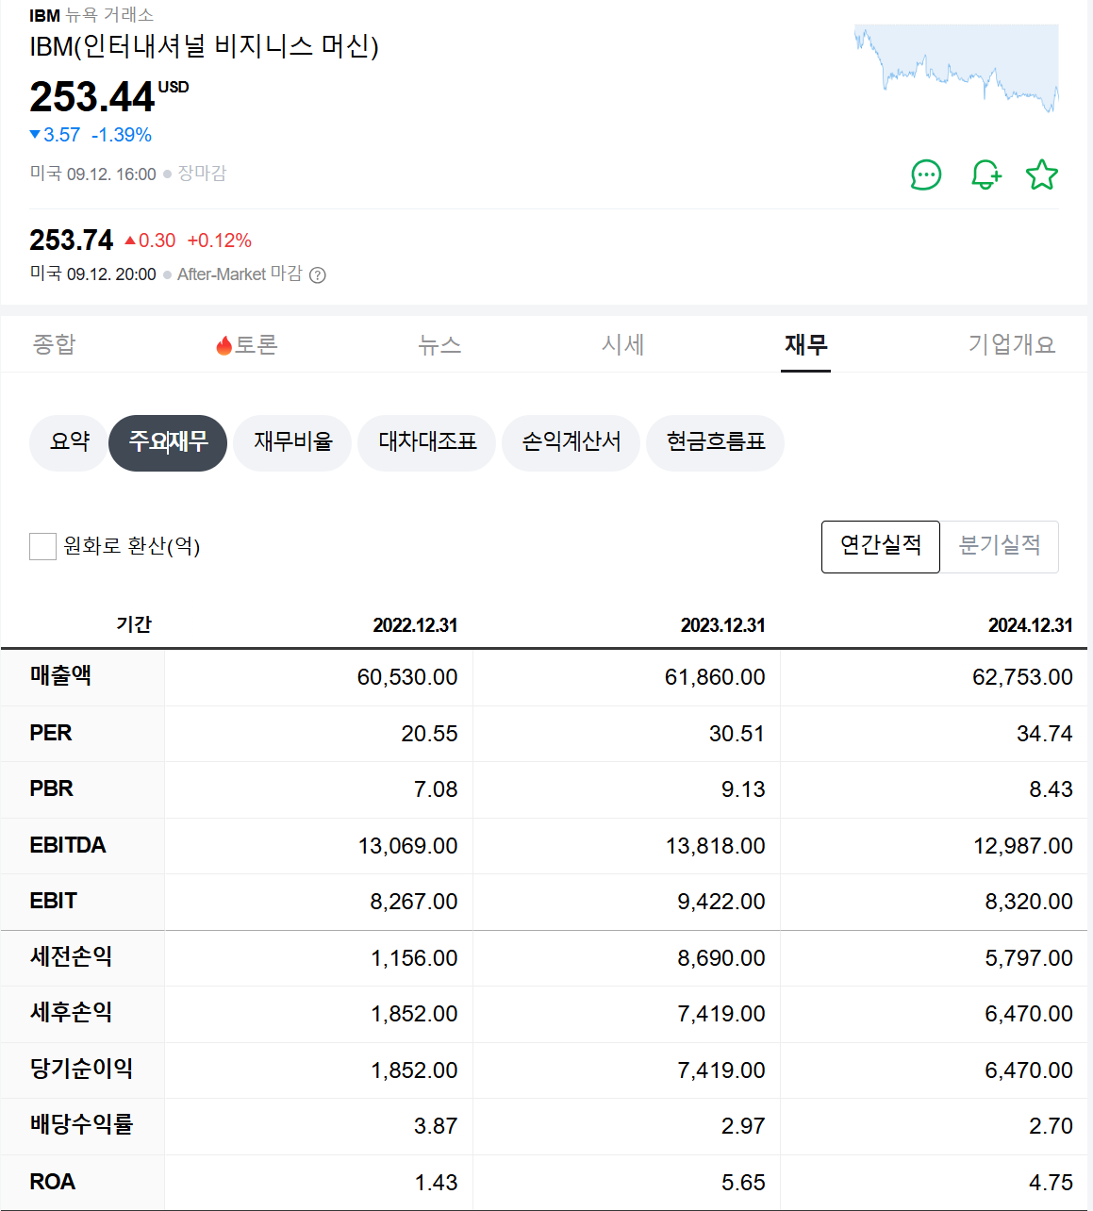Click the 61,860.00 revenue value
Screen dimensions: 1093x1211
point(715,677)
